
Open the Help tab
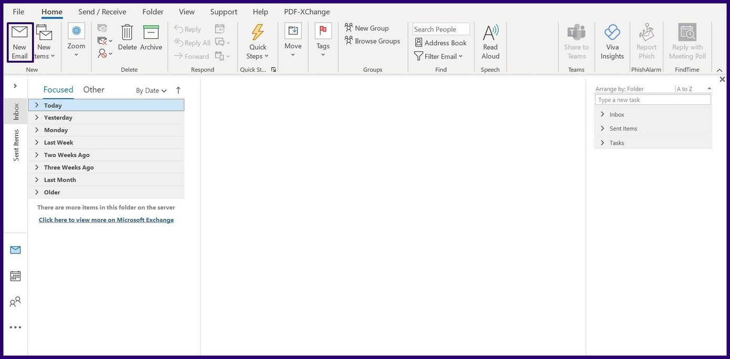261,12
